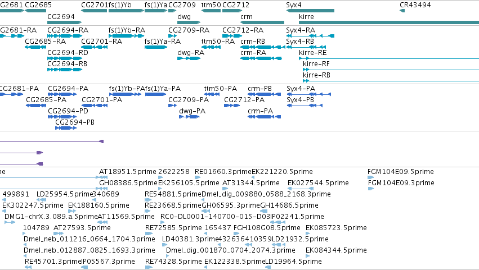This screenshot has width=479, height=270.
Task: Click protein fs(1)Yb-PA
Action: pos(127,89)
